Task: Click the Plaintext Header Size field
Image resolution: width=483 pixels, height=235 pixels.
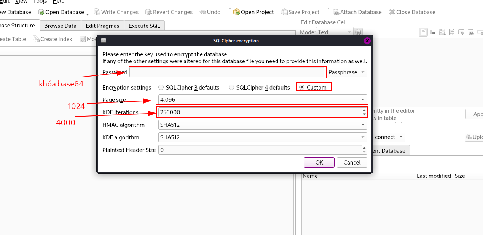Action: (260, 150)
